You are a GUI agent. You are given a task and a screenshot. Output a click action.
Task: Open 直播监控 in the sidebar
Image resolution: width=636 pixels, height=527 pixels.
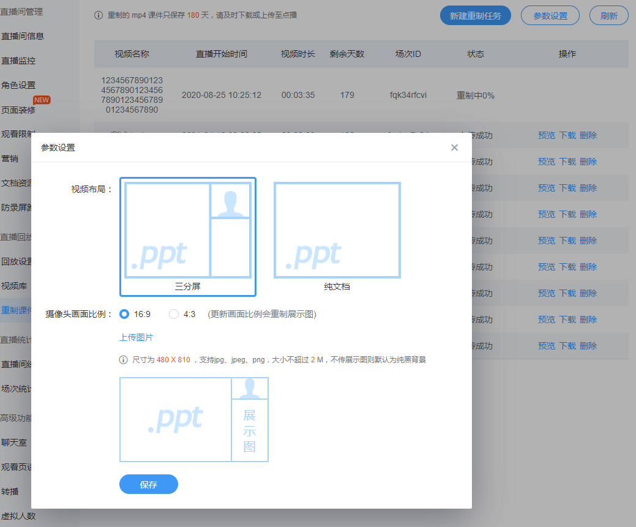click(x=18, y=61)
